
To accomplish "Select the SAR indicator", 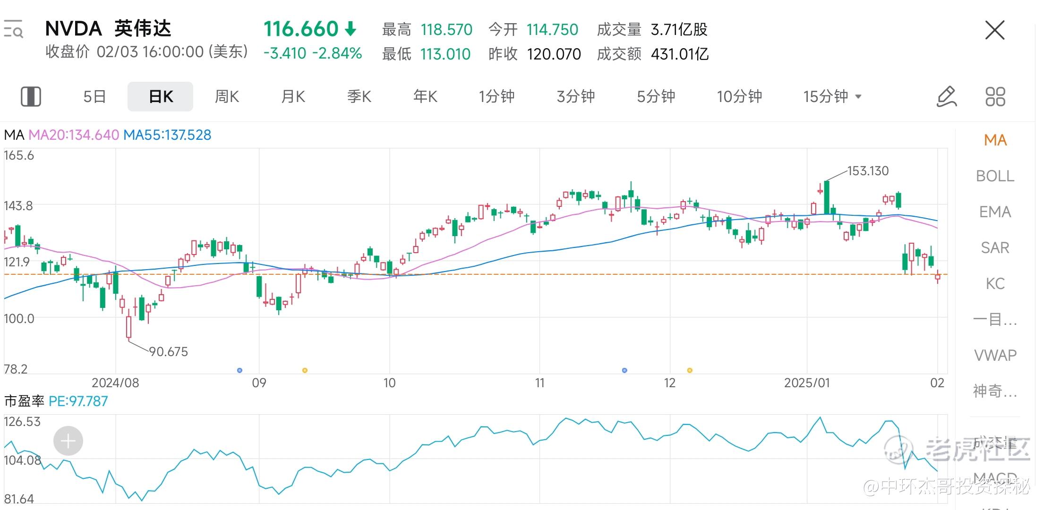I will click(995, 247).
